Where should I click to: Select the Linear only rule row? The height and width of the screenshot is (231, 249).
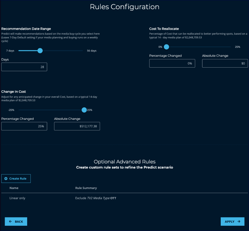click(17, 198)
